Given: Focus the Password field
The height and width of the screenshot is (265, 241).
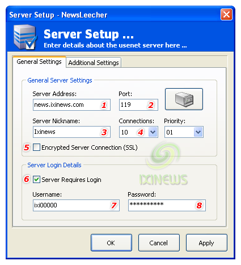Looking at the screenshot, I should click(167, 205).
